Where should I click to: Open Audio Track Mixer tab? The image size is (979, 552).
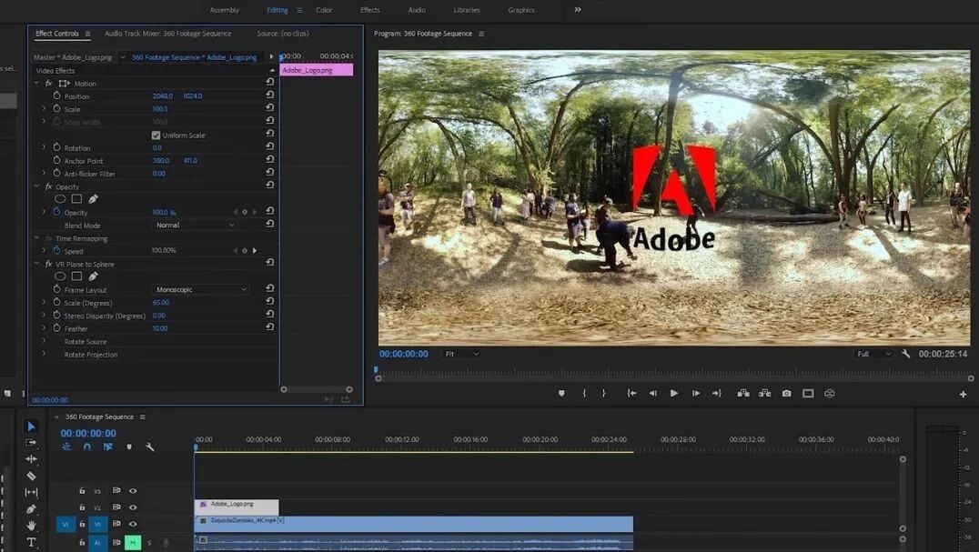point(168,34)
